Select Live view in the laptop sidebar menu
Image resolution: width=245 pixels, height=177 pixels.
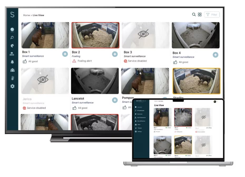click(139, 107)
